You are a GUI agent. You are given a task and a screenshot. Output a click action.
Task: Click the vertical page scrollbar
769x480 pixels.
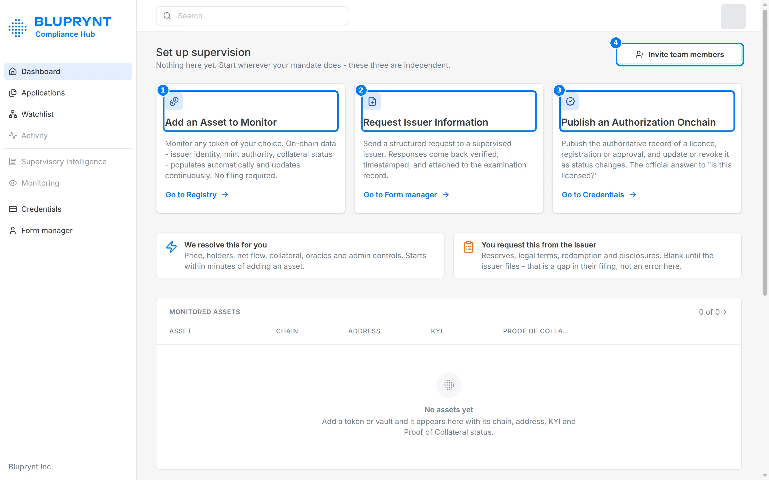pos(765,152)
